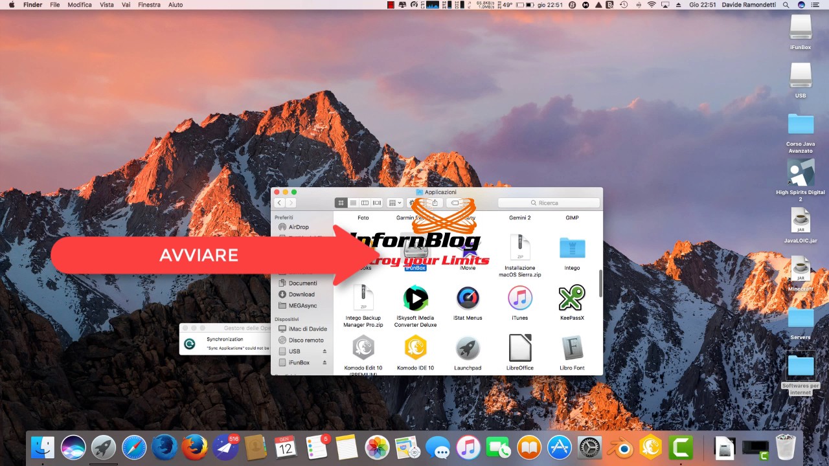Open App Store from the Dock
The height and width of the screenshot is (466, 829).
pos(560,447)
